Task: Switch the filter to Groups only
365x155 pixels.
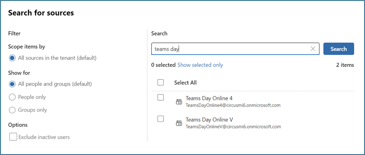Action: click(12, 110)
